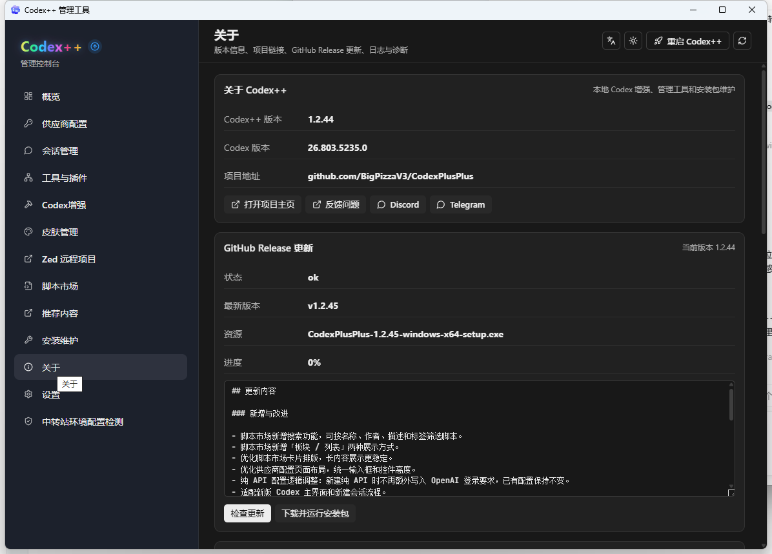The height and width of the screenshot is (554, 772).
Task: Select 工具与插件 menu item
Action: tap(101, 177)
